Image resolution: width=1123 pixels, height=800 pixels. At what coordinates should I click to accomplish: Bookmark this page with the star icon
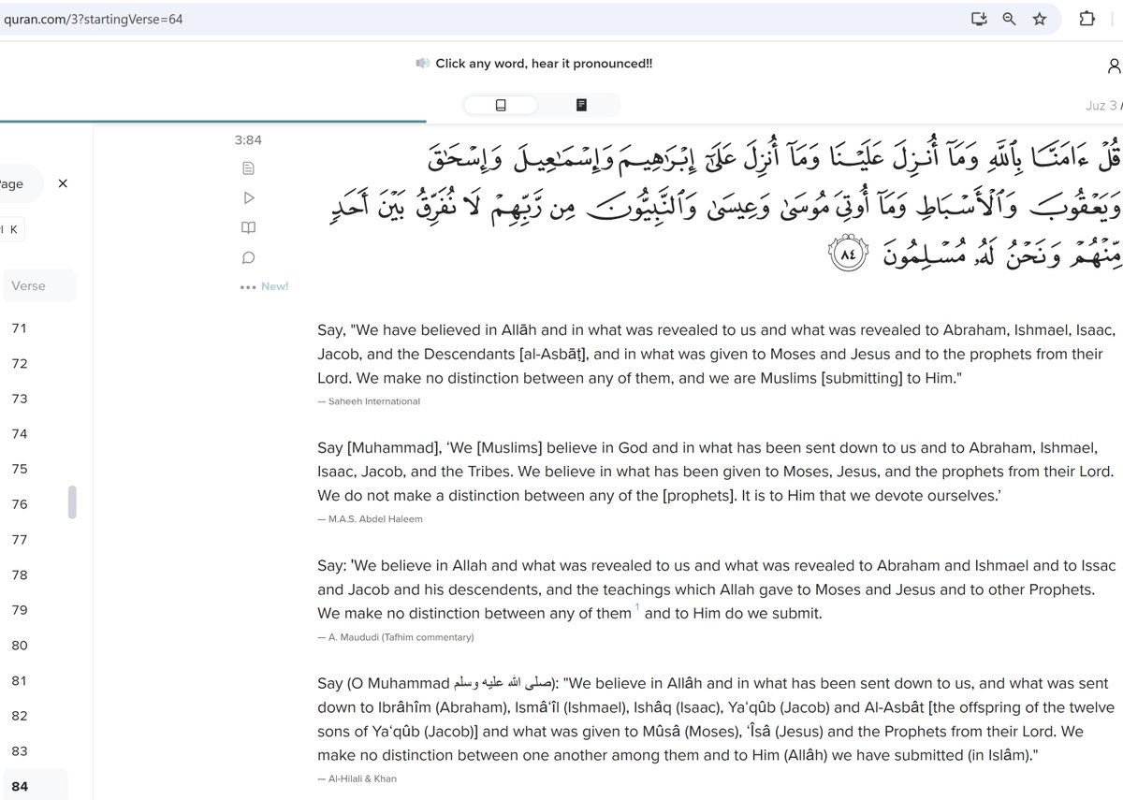(x=1039, y=19)
